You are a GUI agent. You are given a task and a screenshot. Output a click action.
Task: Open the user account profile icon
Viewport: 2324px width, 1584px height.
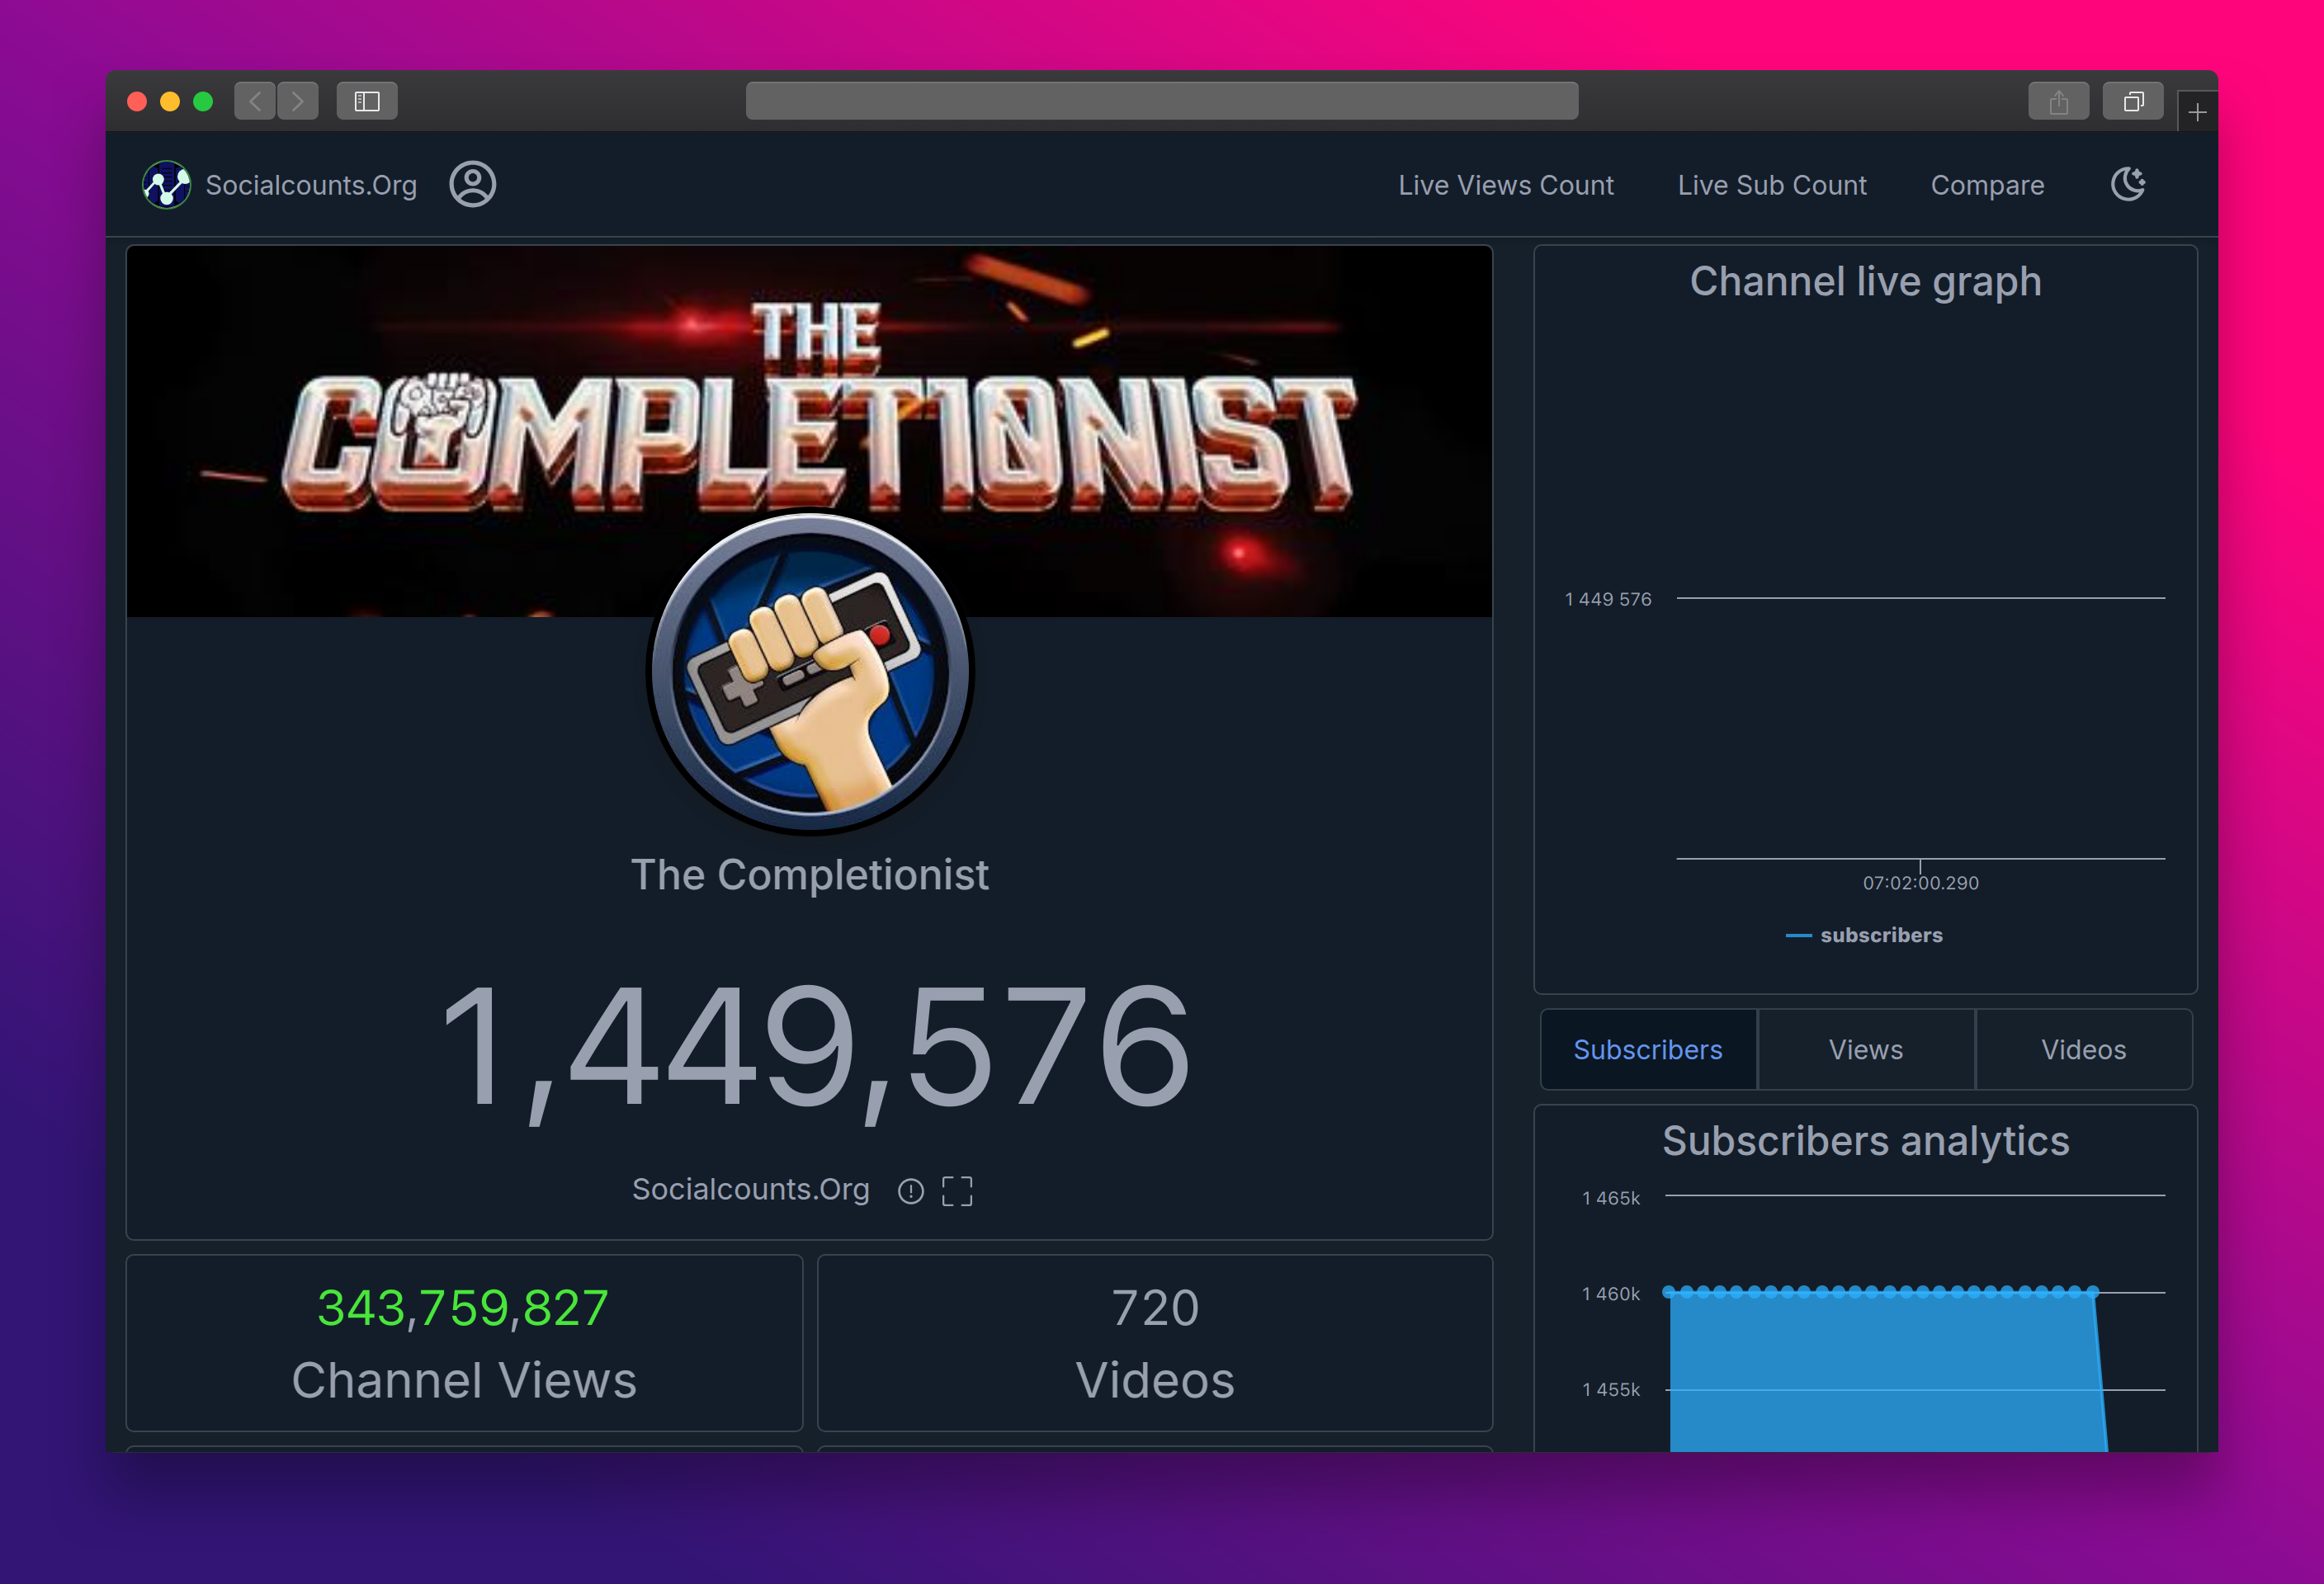click(x=472, y=184)
